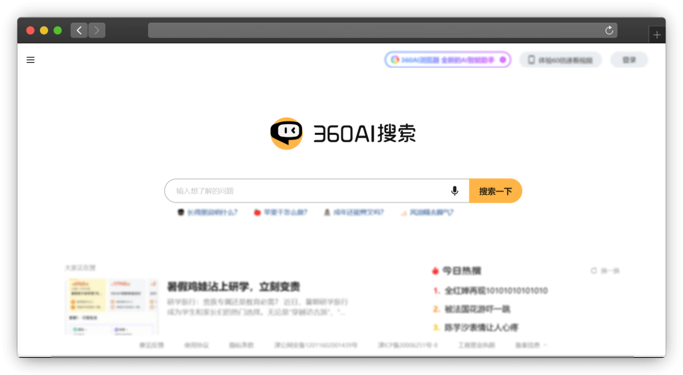Click the colorful 360AI浏览器 icon in the promo banner
Image resolution: width=683 pixels, height=375 pixels.
pos(395,59)
